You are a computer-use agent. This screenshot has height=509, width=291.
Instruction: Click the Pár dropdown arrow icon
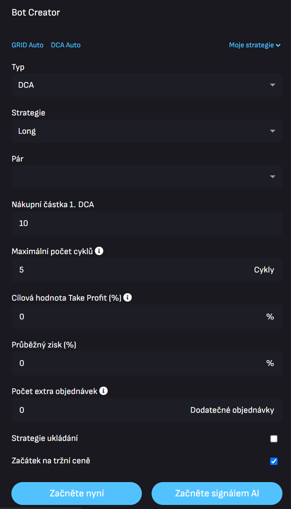[273, 177]
